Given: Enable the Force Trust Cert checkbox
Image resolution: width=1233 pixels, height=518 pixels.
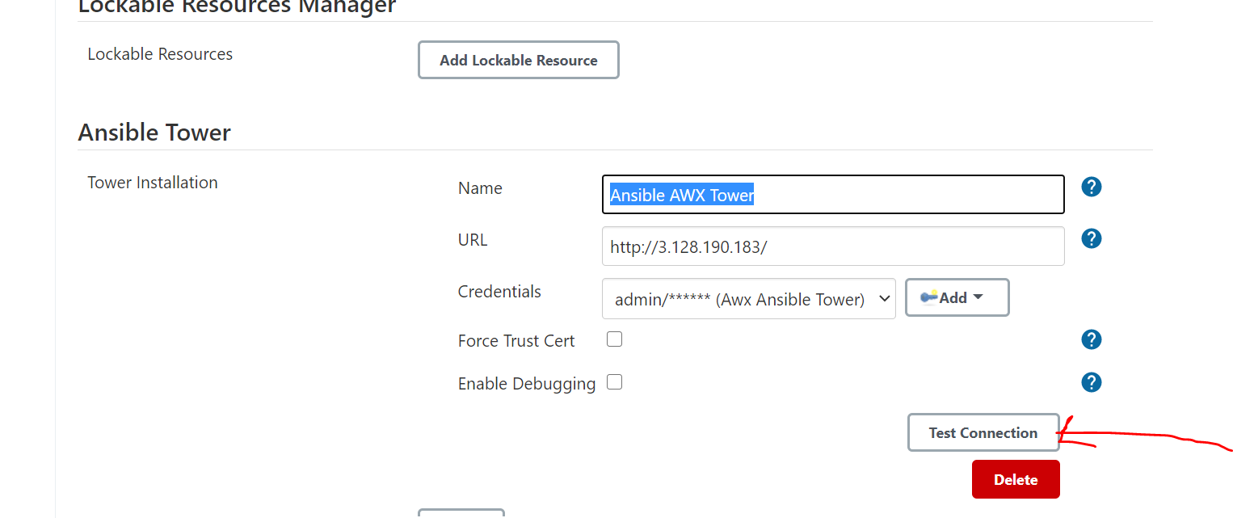Looking at the screenshot, I should (x=615, y=339).
